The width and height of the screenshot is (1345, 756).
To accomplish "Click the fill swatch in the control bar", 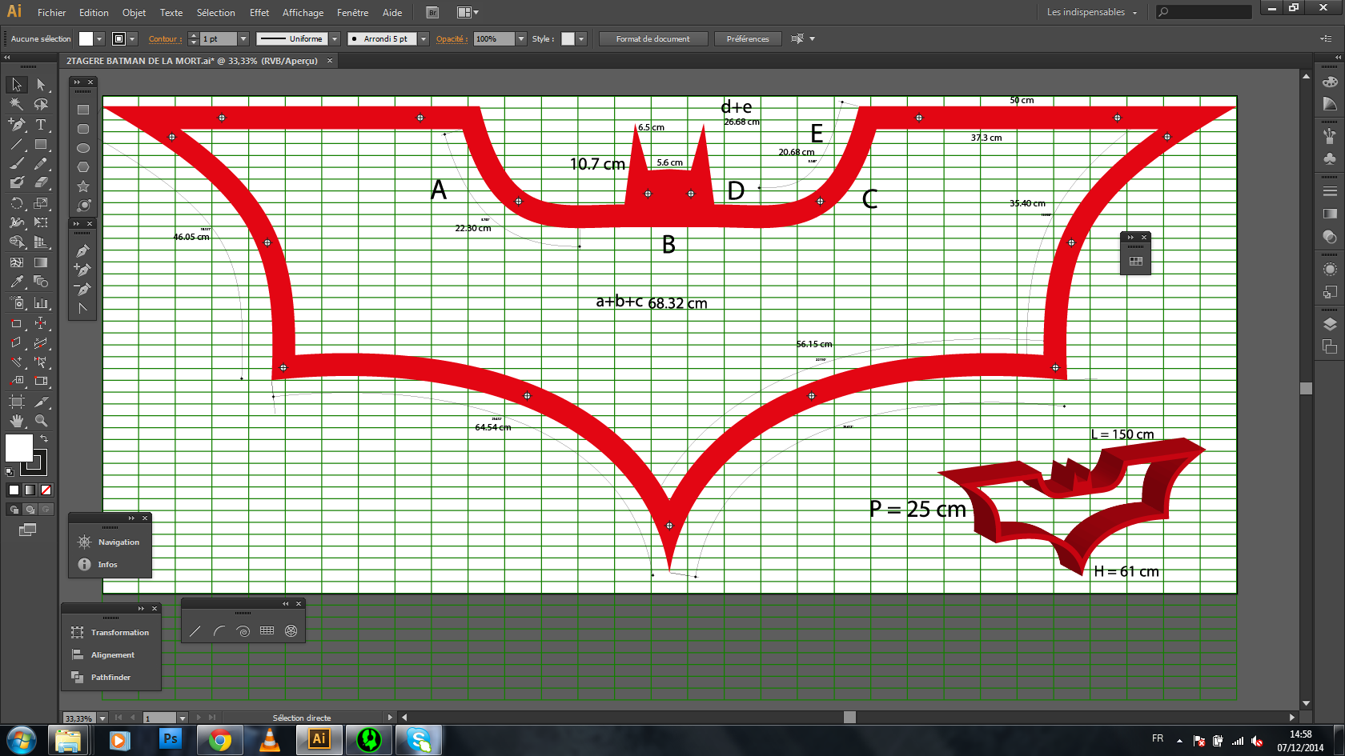I will 86,38.
